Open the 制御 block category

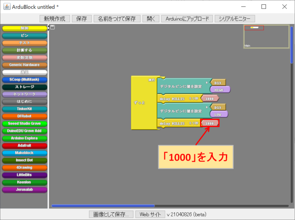[x=25, y=28]
